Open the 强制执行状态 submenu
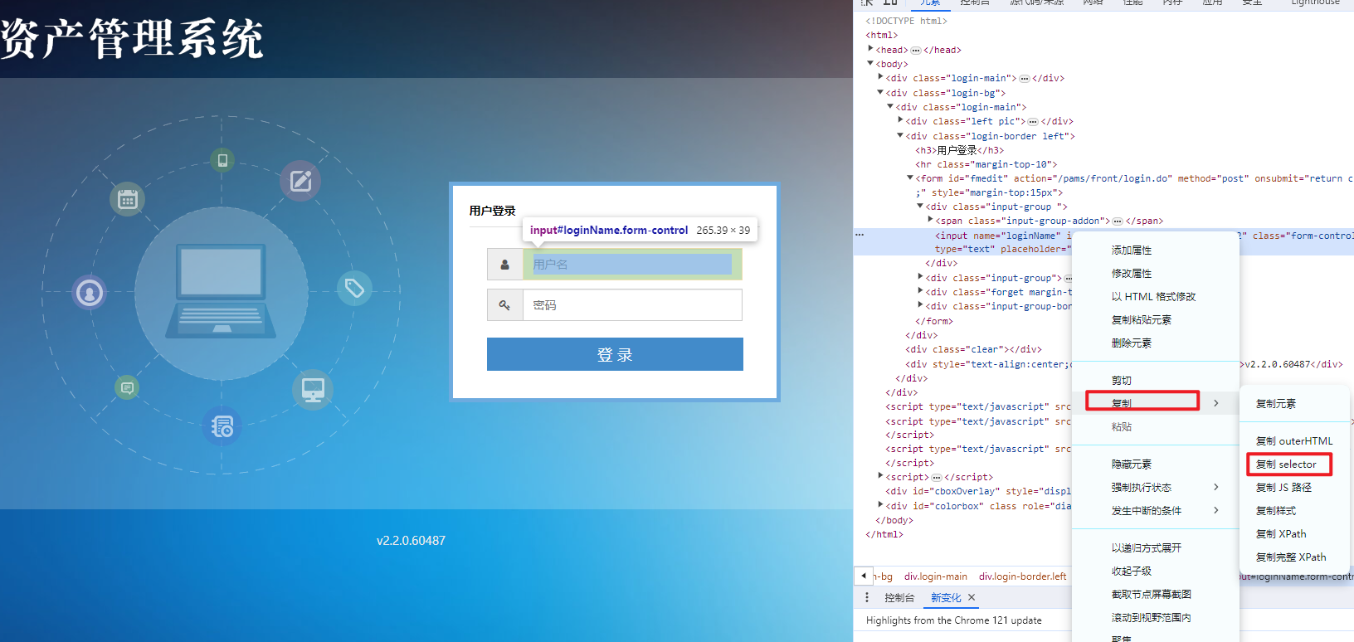 tap(1156, 487)
